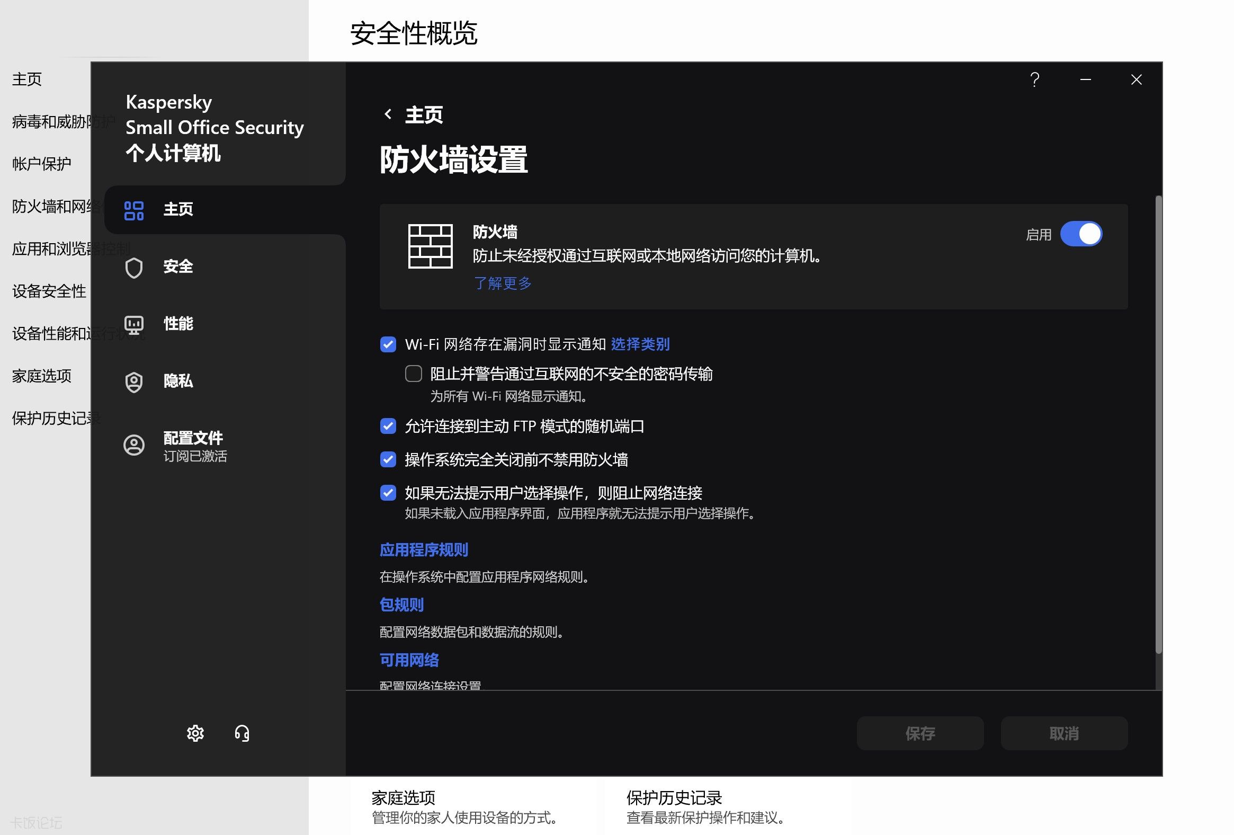Open help with the question mark icon

(x=1034, y=79)
